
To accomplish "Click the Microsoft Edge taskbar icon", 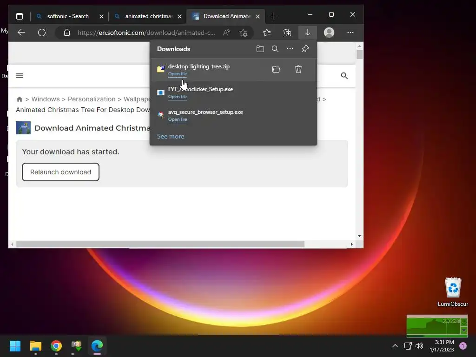I will click(x=97, y=346).
